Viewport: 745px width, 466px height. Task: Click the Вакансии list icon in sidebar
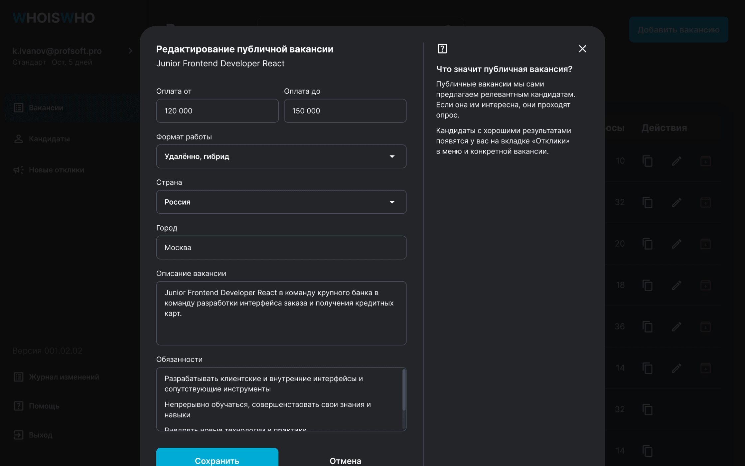(19, 108)
